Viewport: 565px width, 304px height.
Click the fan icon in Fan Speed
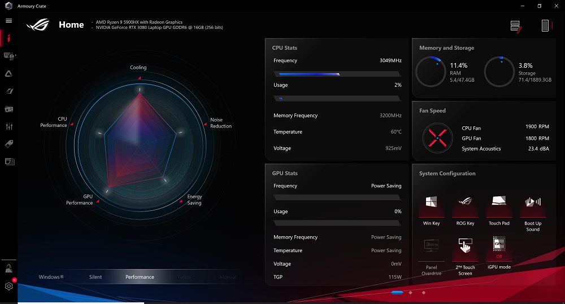(x=437, y=138)
